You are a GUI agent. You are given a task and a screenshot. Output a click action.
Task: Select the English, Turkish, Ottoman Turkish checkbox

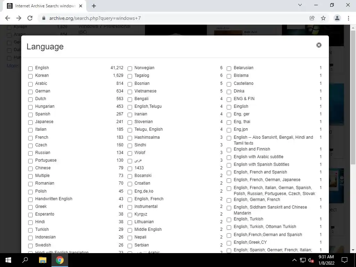[x=229, y=227]
